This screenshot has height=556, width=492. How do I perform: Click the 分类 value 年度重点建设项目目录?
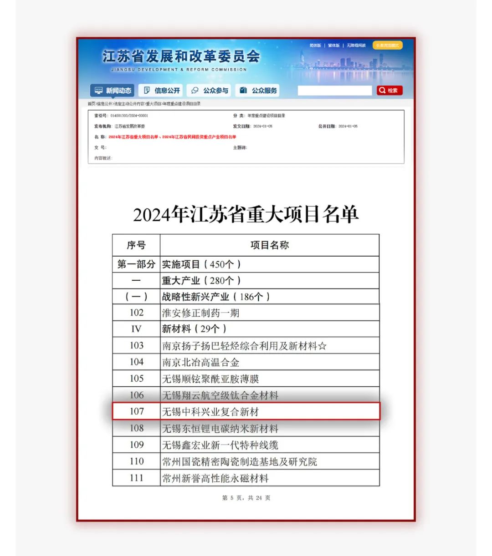(266, 116)
